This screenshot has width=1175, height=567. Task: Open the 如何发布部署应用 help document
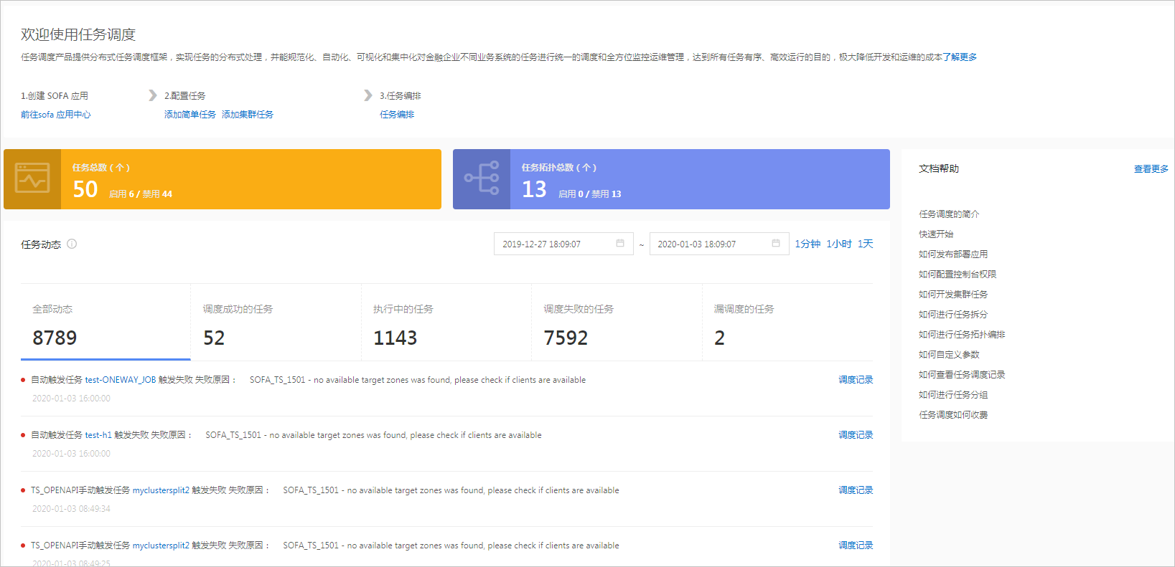[x=953, y=254]
